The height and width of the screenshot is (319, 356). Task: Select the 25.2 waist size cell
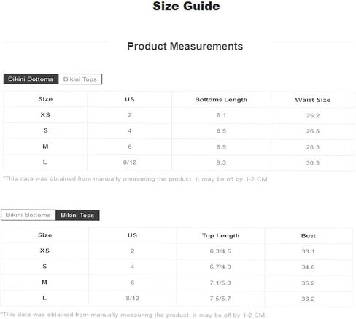point(313,115)
